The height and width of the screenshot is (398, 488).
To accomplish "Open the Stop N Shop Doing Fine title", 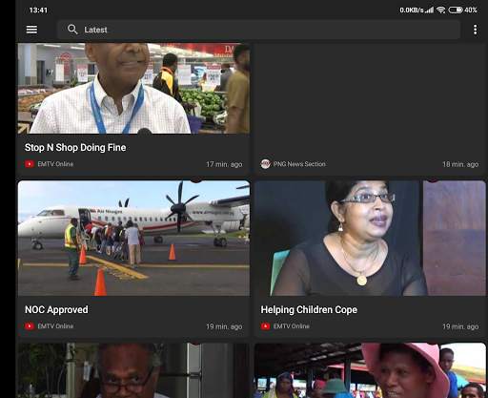I will (75, 148).
